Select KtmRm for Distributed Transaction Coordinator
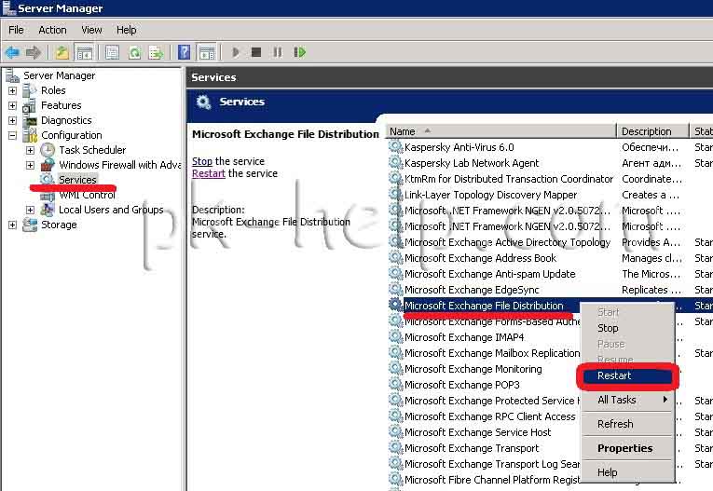 [508, 179]
